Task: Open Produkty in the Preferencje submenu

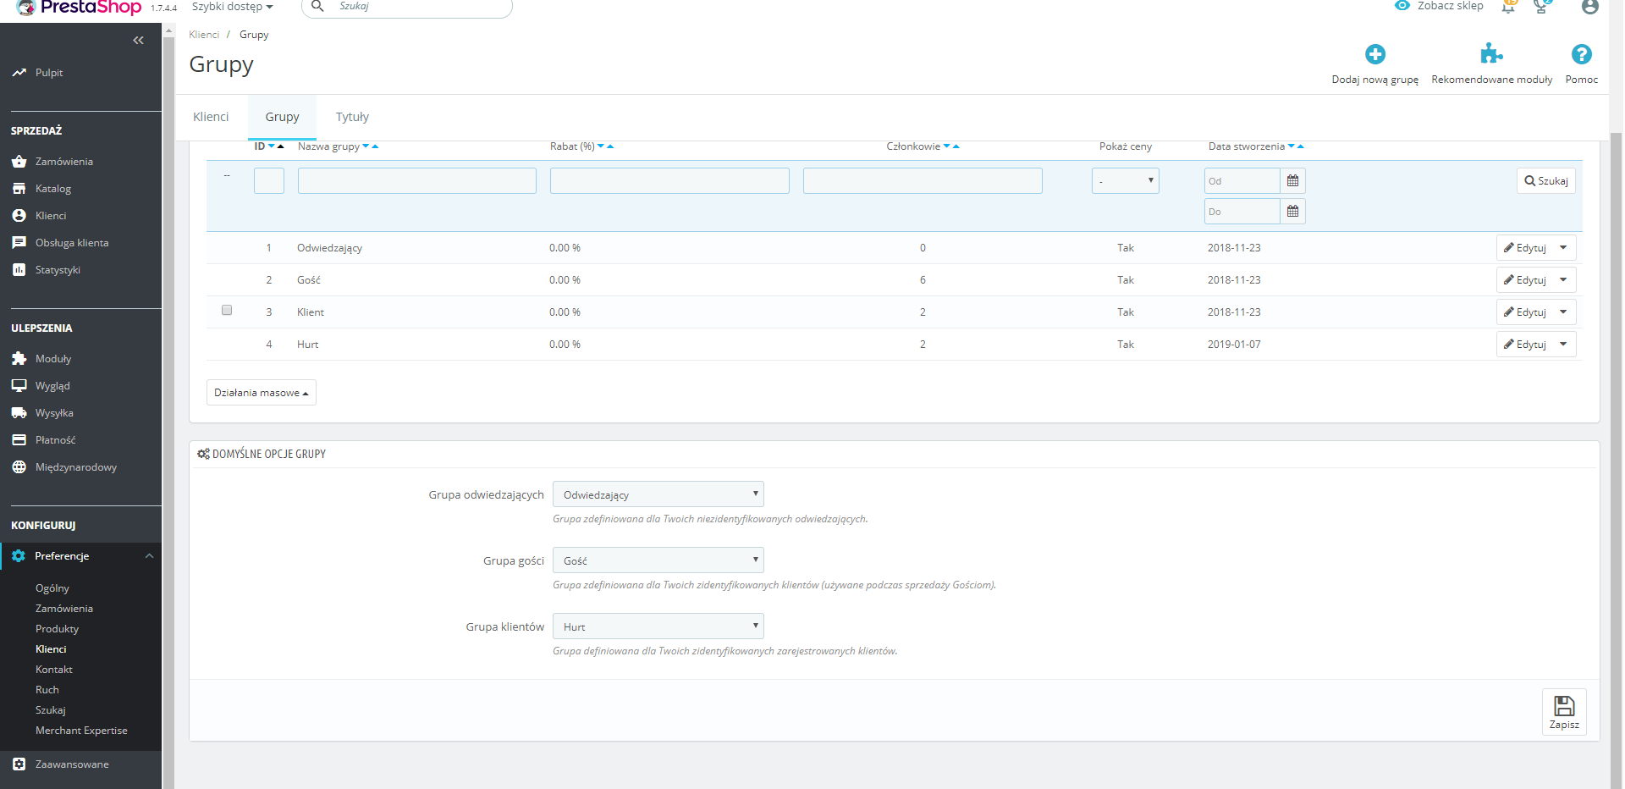Action: pos(57,629)
